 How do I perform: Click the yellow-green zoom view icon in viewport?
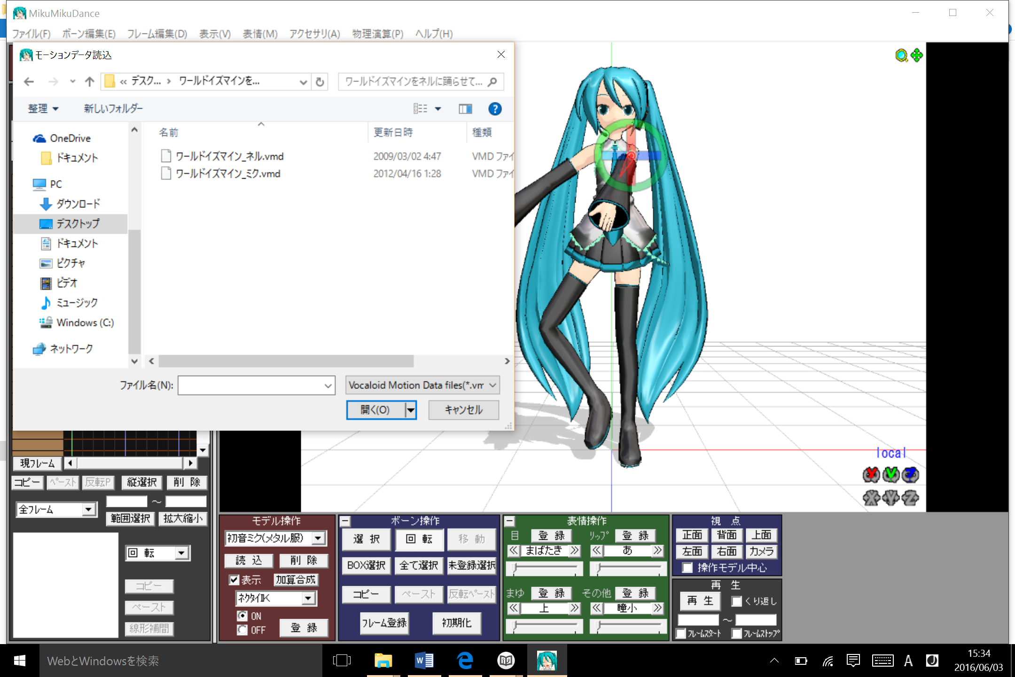pos(901,56)
